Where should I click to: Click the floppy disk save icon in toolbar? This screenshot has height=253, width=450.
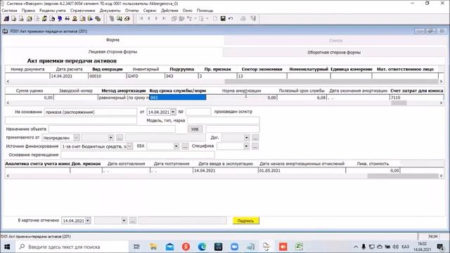click(x=223, y=19)
